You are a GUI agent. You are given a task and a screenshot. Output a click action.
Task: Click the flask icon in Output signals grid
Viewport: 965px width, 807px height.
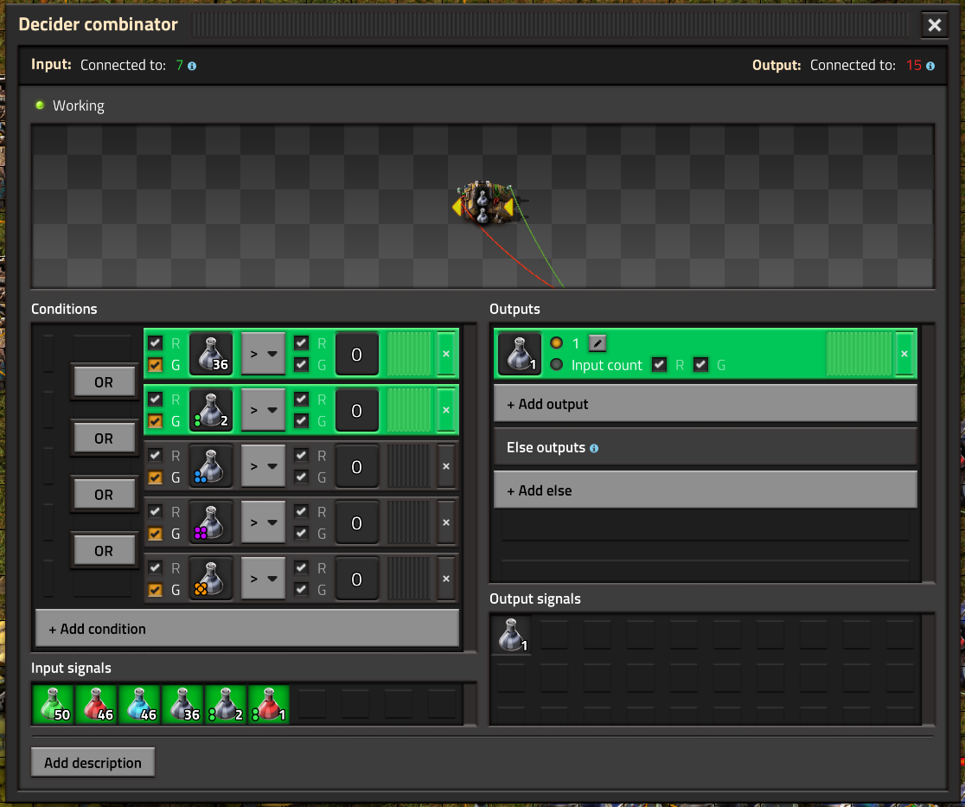pos(511,635)
